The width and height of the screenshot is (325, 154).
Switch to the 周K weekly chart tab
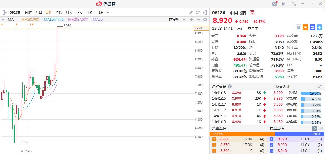click(x=58, y=13)
